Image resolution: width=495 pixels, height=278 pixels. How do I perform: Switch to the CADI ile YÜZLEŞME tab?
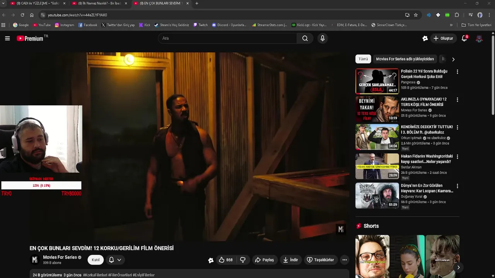pyautogui.click(x=37, y=3)
